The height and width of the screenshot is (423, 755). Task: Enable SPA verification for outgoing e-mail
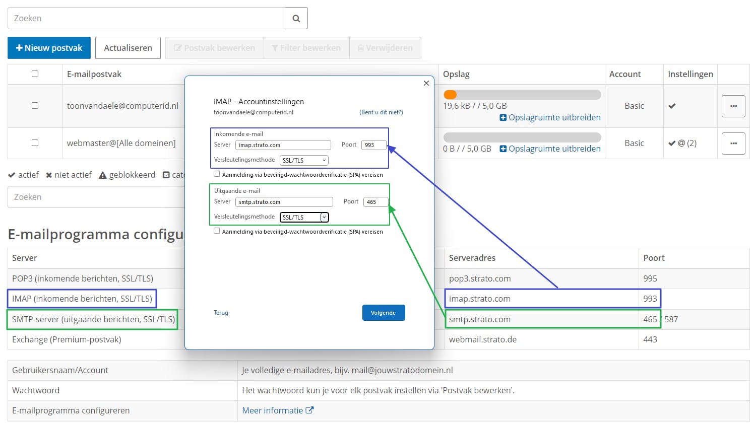[x=217, y=231]
